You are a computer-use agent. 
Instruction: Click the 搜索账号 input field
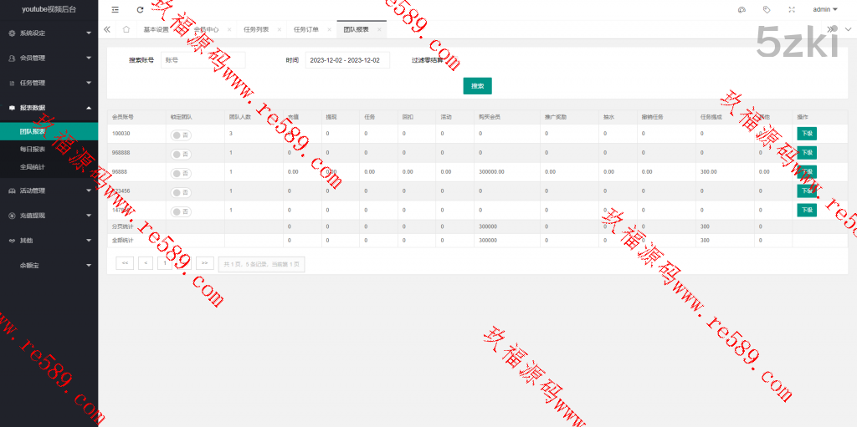pyautogui.click(x=203, y=60)
